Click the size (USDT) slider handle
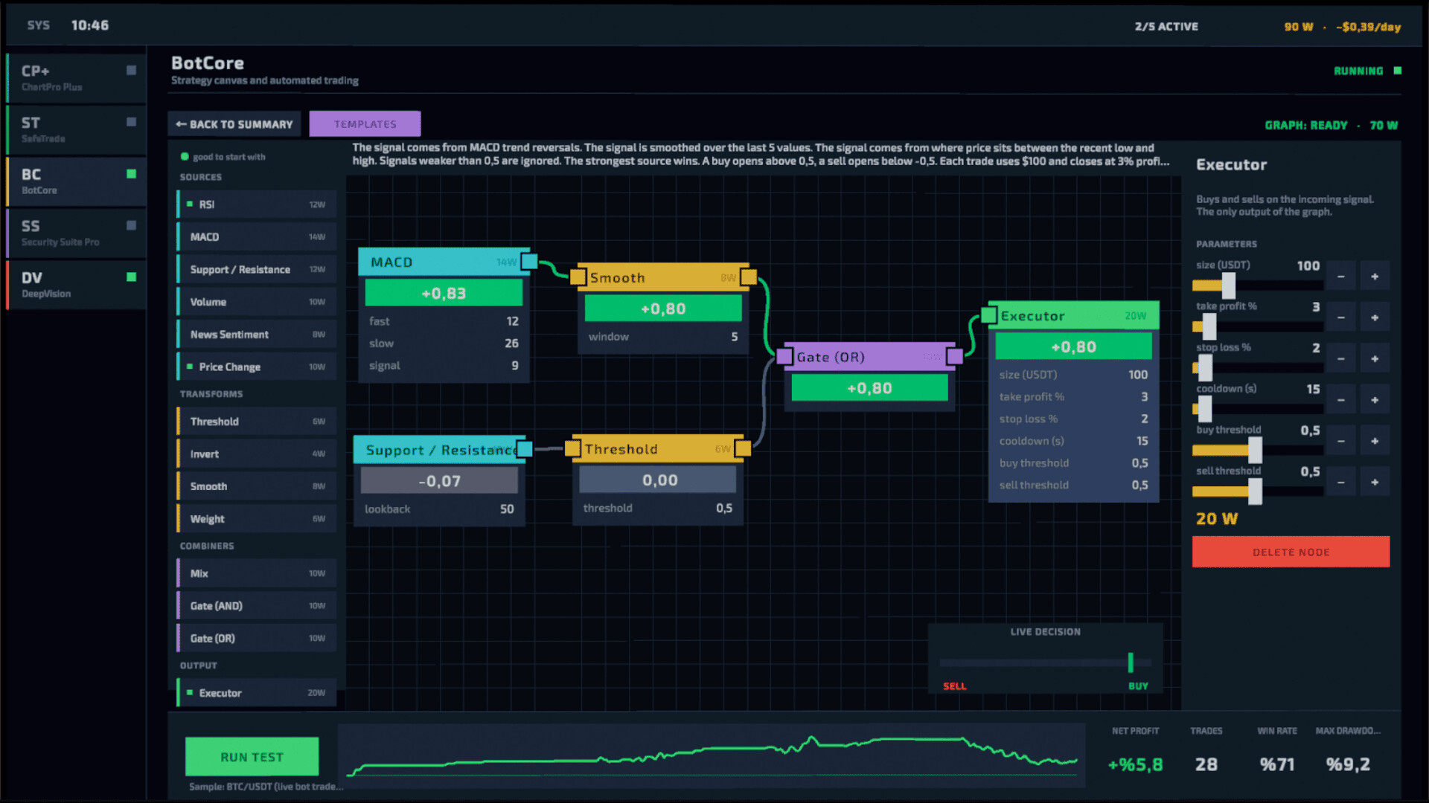 coord(1229,286)
